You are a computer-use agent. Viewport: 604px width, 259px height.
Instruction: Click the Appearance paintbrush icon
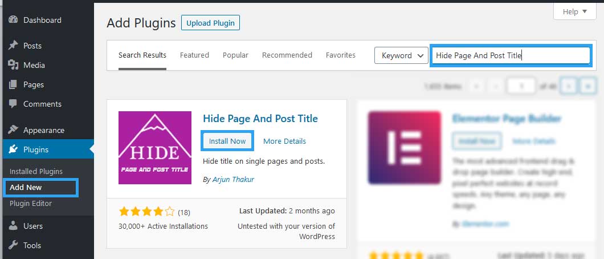pyautogui.click(x=13, y=130)
